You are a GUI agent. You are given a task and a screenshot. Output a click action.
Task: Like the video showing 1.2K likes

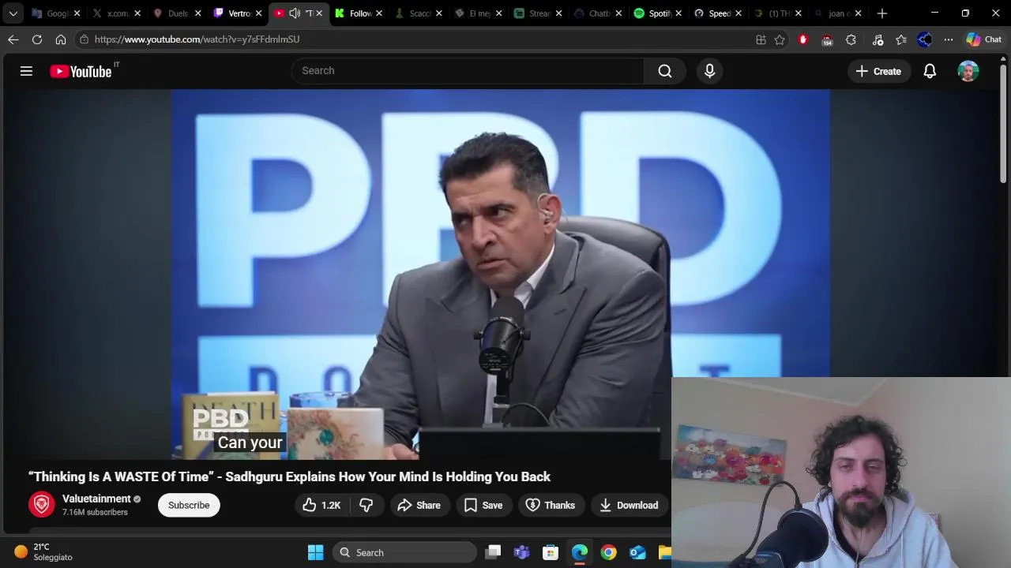321,505
